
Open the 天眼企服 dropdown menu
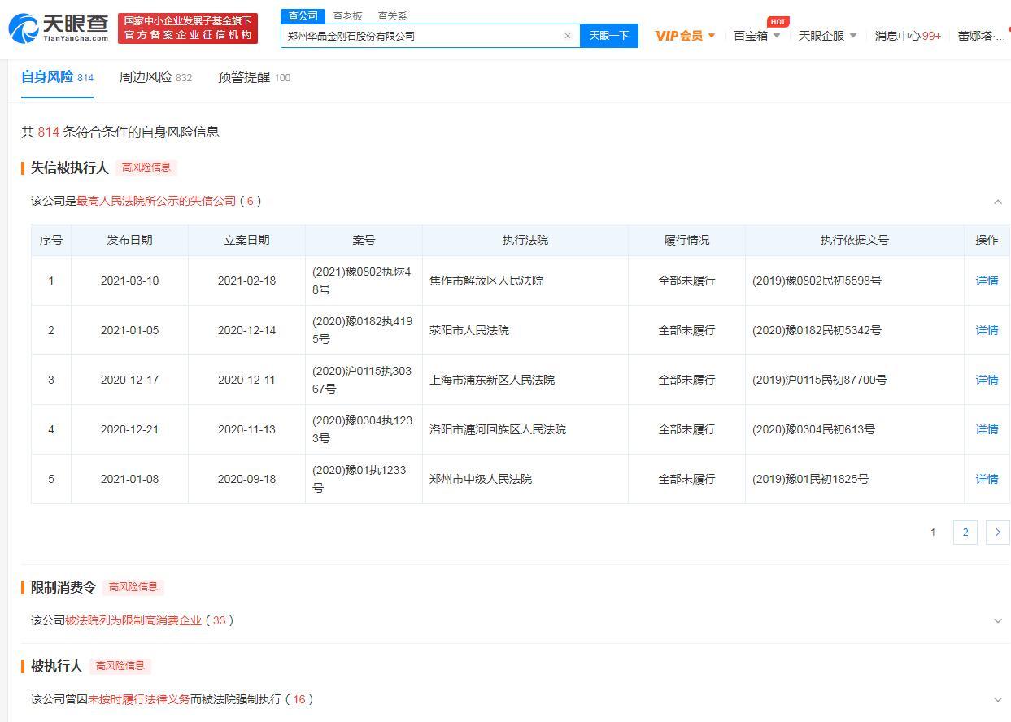pos(827,36)
